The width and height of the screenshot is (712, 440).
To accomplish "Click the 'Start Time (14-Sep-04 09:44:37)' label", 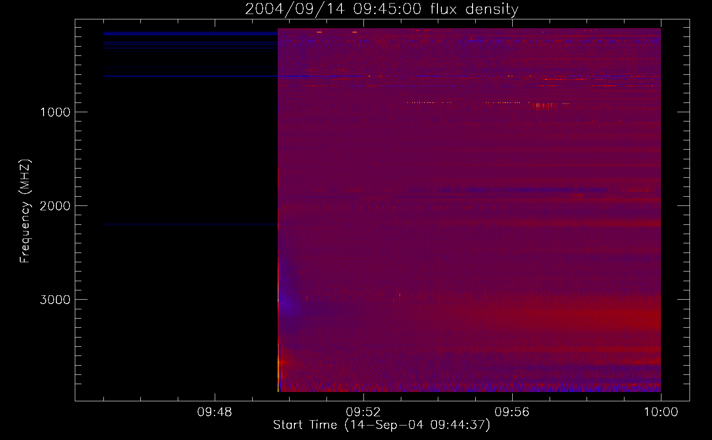I will (382, 425).
